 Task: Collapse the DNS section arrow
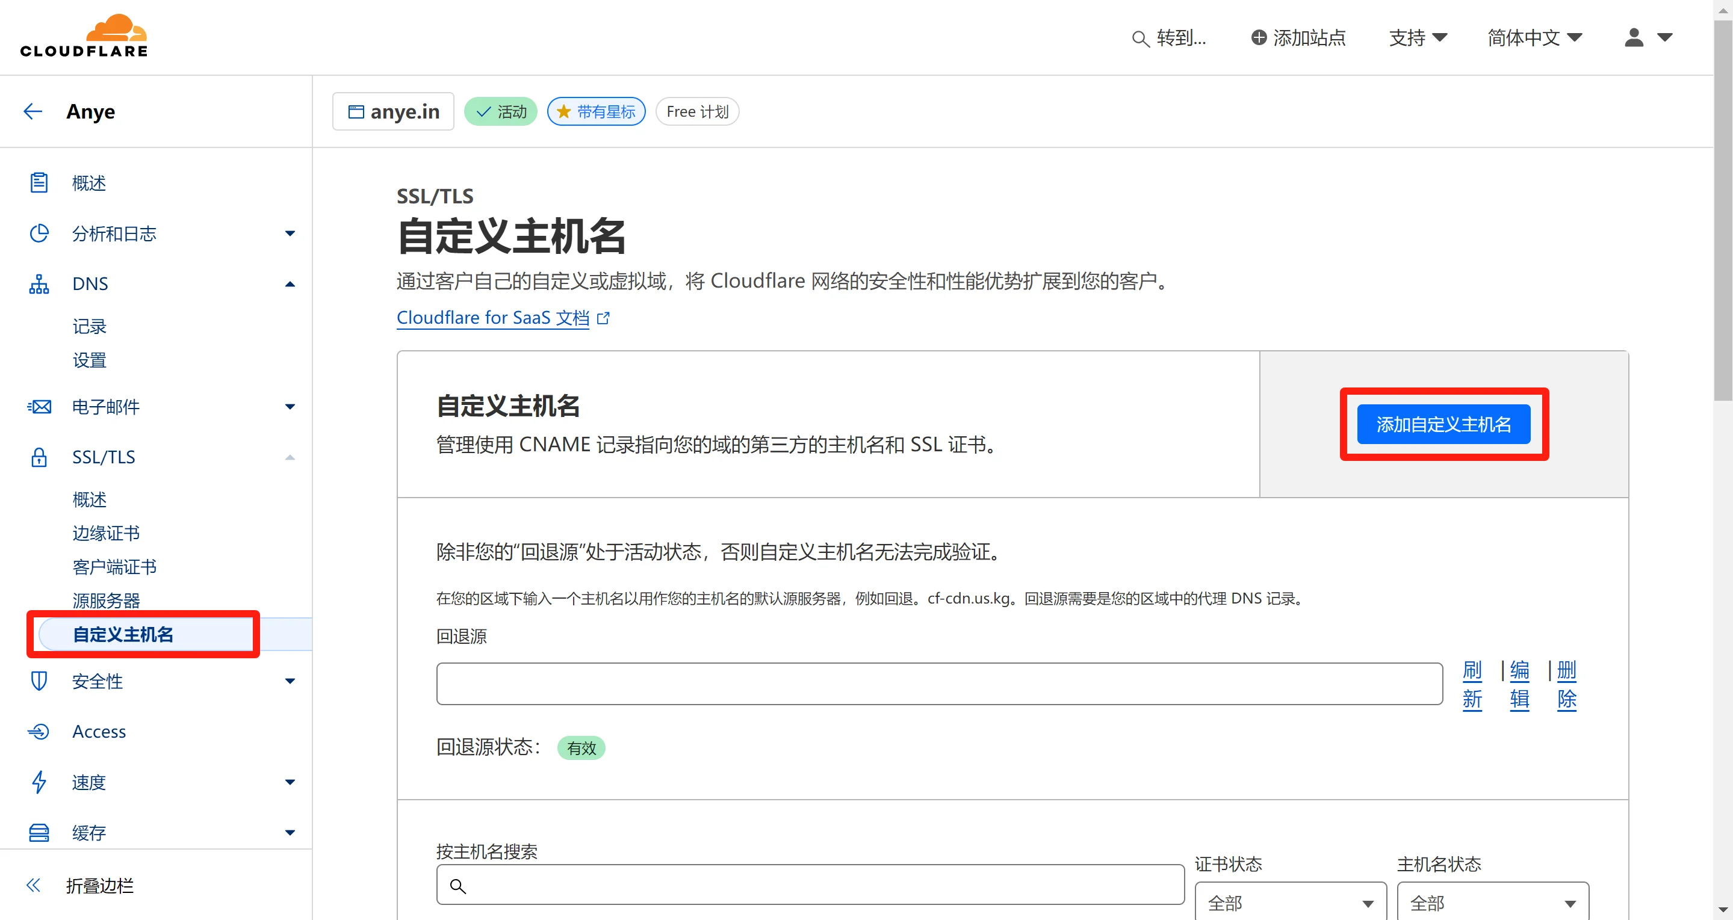(x=290, y=284)
